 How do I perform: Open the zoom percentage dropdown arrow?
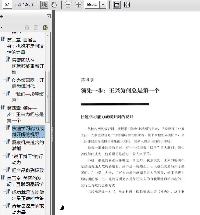103,5
